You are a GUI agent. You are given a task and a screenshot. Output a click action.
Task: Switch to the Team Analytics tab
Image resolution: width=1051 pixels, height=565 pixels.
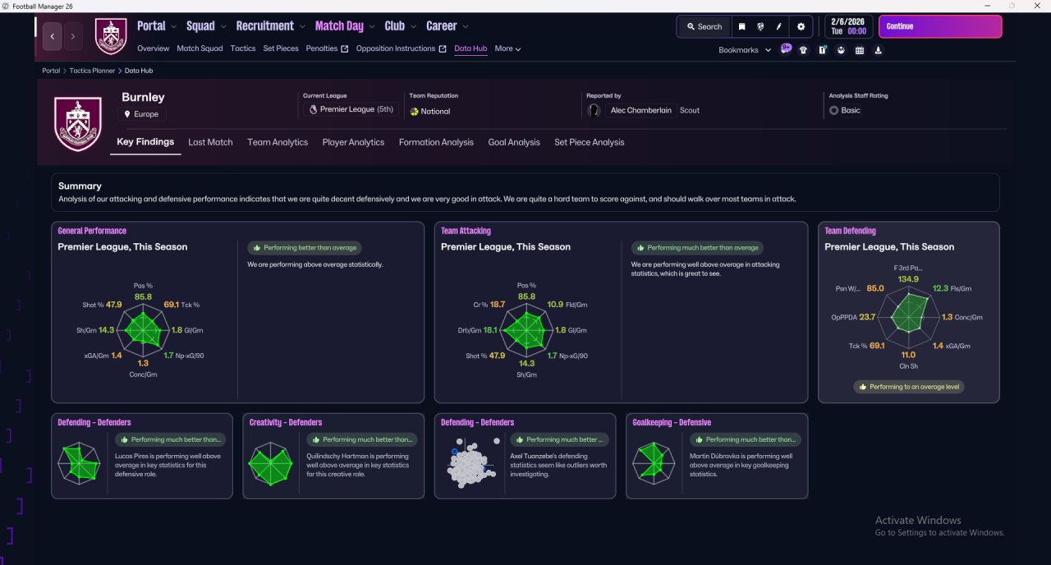[278, 142]
